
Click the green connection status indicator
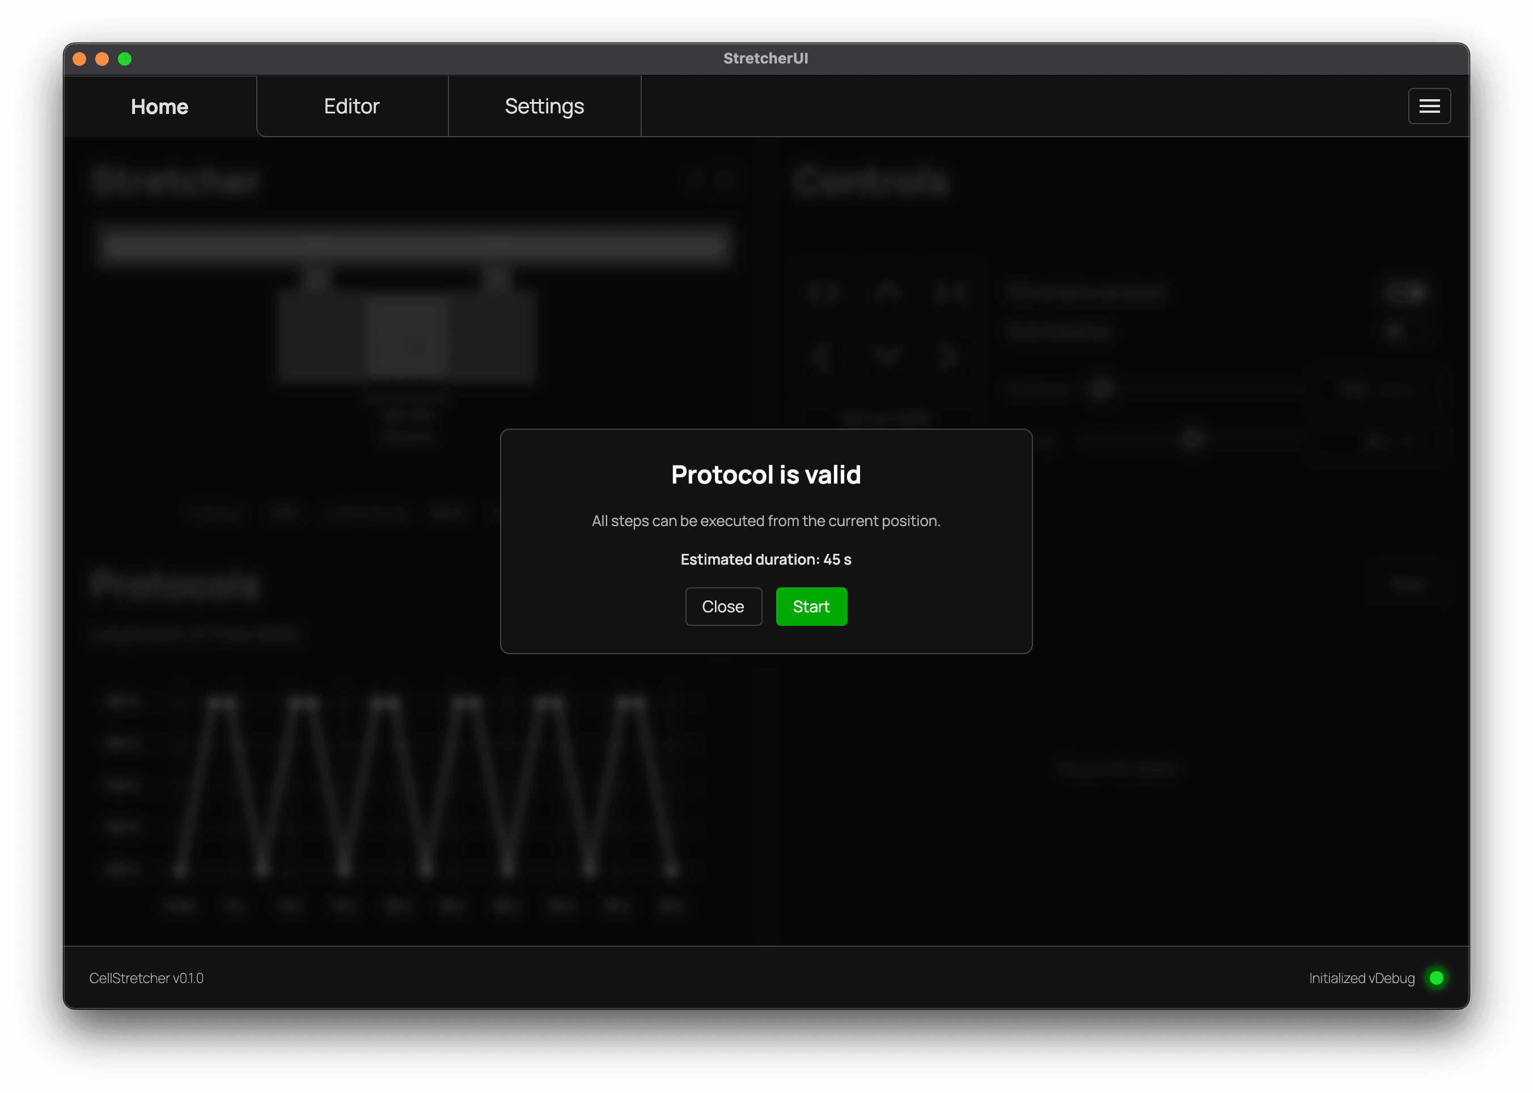(x=1436, y=978)
